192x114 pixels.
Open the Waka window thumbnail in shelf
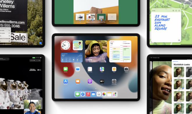[x=90, y=17]
